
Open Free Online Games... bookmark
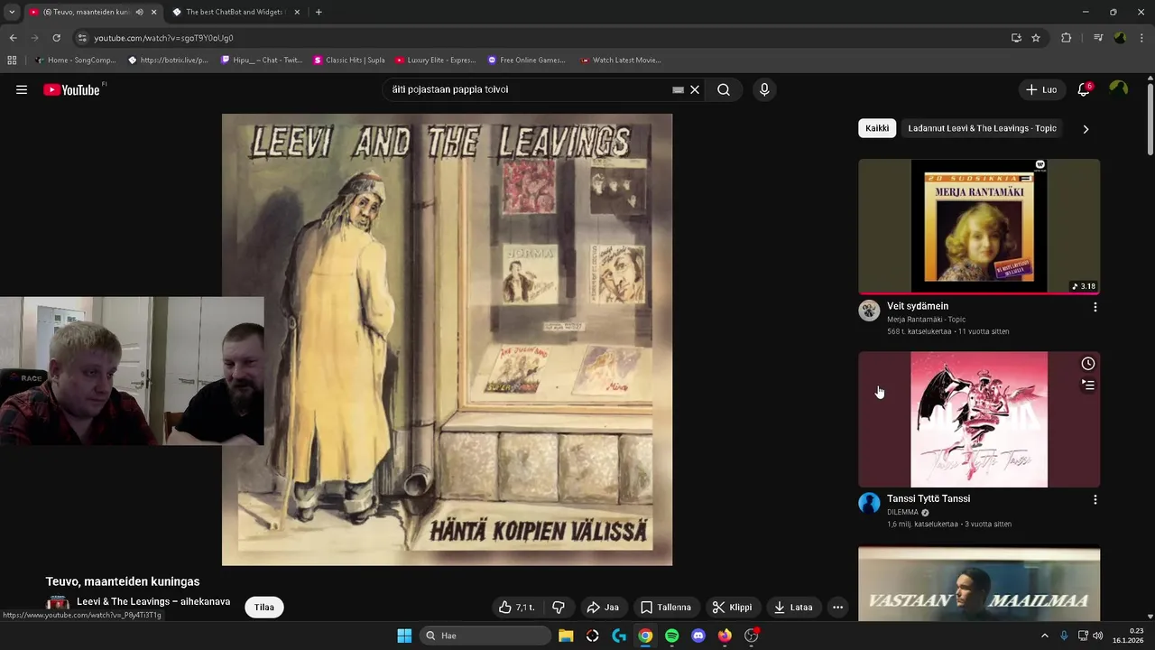point(526,60)
